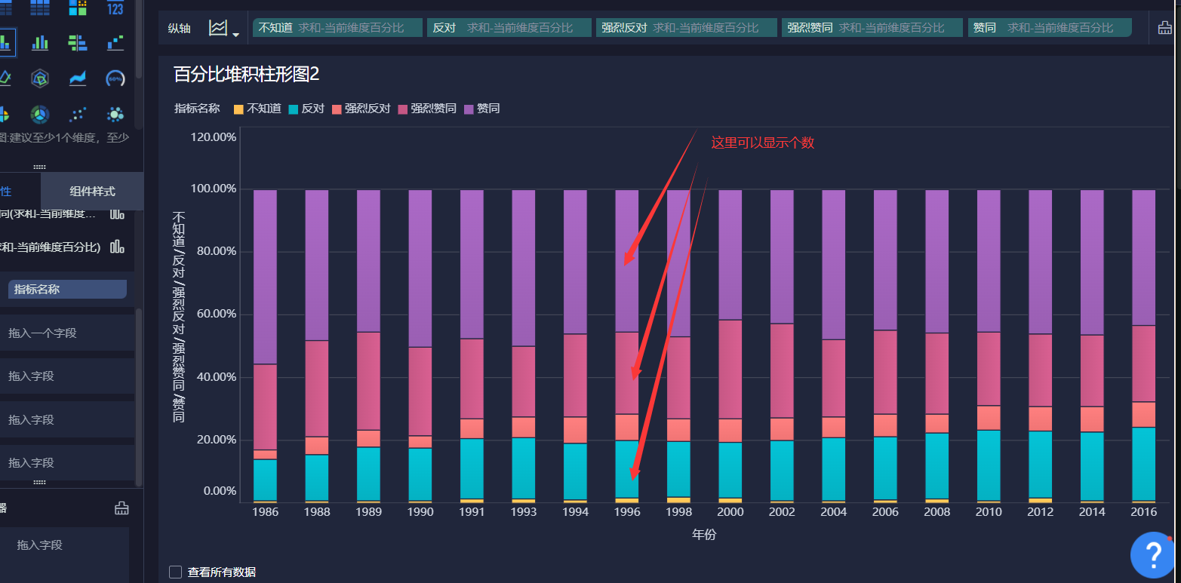Open the 赞同 求和-当前维度百分比 field pill
The height and width of the screenshot is (583, 1181).
pyautogui.click(x=1050, y=28)
